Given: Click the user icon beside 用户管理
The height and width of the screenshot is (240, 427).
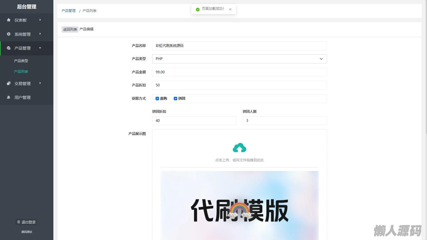Looking at the screenshot, I should (x=9, y=97).
